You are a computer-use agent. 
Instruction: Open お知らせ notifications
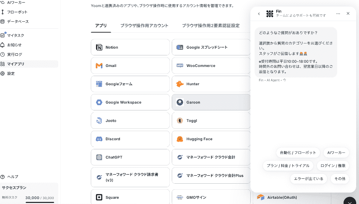coord(14,45)
